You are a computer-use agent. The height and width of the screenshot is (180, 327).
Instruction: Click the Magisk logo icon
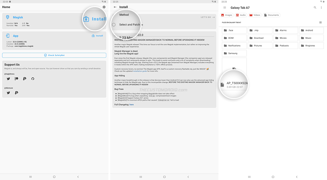click(x=8, y=17)
